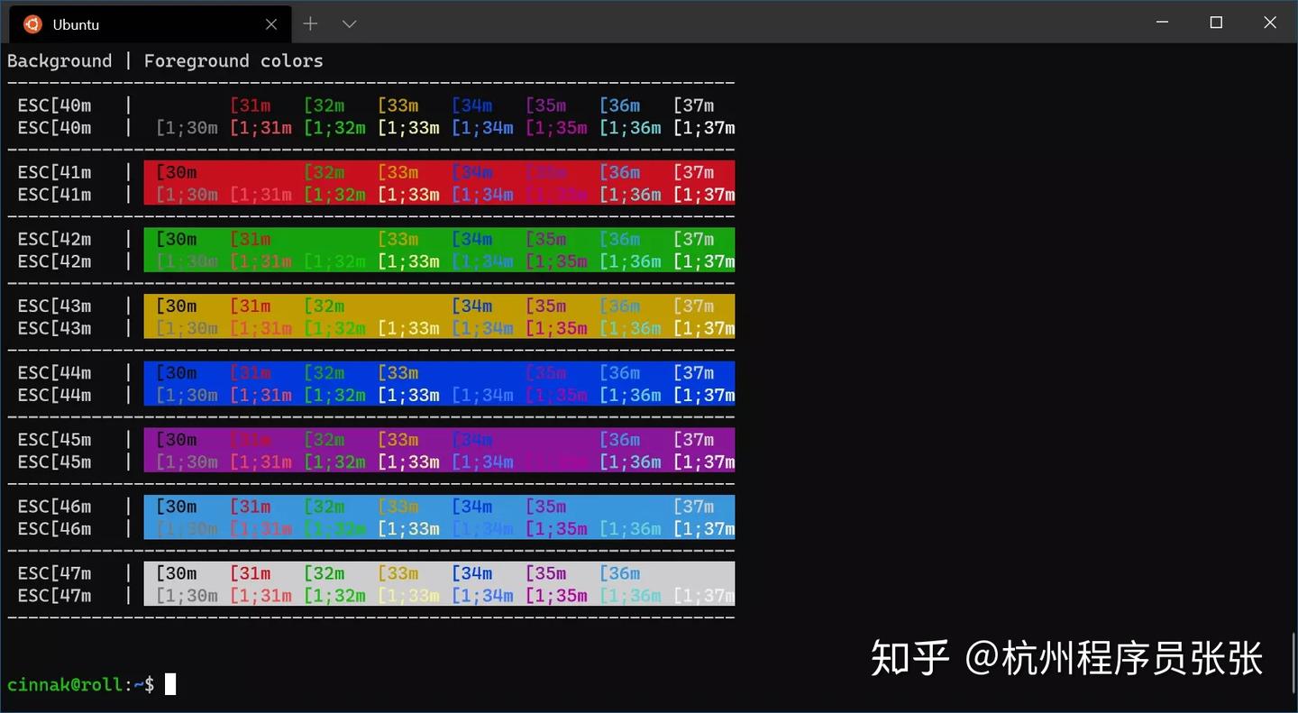Image resolution: width=1298 pixels, height=713 pixels.
Task: Click [1;33m on the red background
Action: click(x=408, y=195)
